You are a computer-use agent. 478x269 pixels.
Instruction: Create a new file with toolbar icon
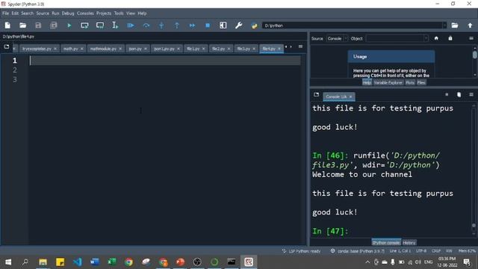pos(7,25)
